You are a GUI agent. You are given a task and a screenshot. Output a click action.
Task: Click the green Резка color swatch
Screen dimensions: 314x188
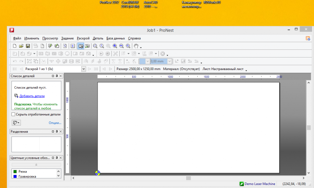(15, 171)
